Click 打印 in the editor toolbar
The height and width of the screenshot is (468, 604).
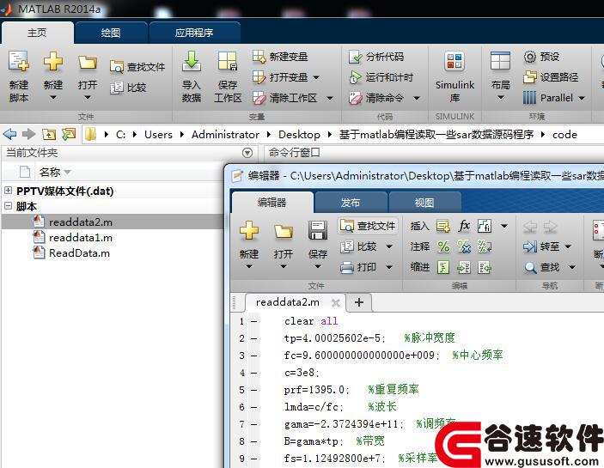click(x=358, y=267)
